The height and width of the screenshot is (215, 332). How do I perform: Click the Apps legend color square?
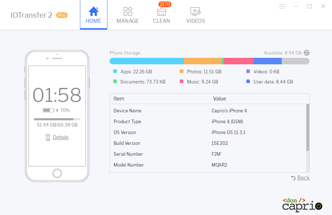[x=115, y=71]
